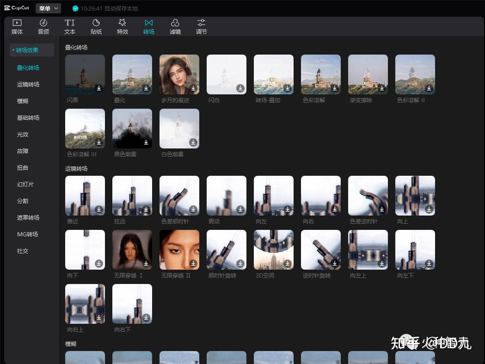
Task: Preview the 色差逆时针 transition thumbnail
Action: (368, 196)
